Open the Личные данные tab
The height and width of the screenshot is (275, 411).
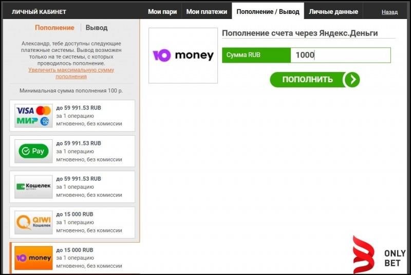pyautogui.click(x=333, y=12)
